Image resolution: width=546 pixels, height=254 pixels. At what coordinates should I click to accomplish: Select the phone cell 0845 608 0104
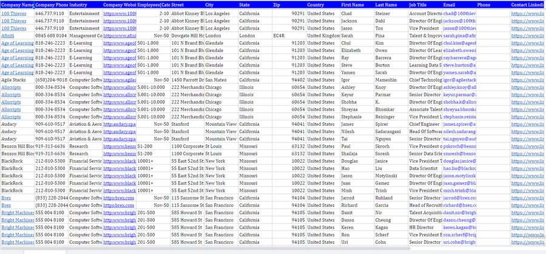51,36
